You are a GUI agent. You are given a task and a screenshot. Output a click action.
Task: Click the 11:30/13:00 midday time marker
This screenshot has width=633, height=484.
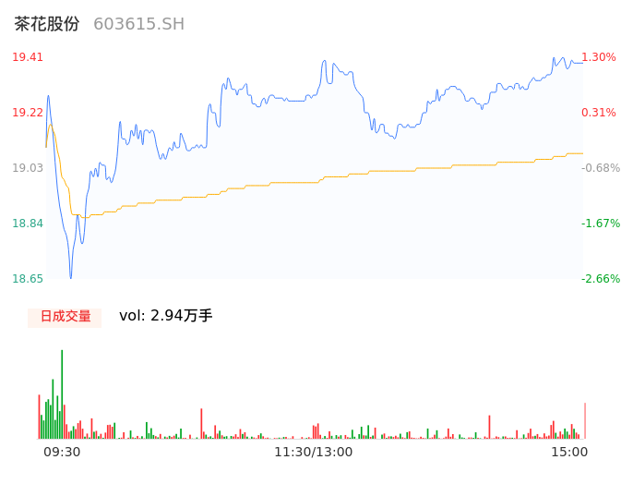pos(313,452)
